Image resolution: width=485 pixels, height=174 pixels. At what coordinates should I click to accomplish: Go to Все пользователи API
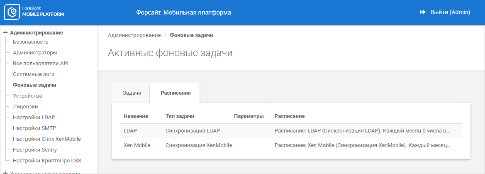pos(41,64)
